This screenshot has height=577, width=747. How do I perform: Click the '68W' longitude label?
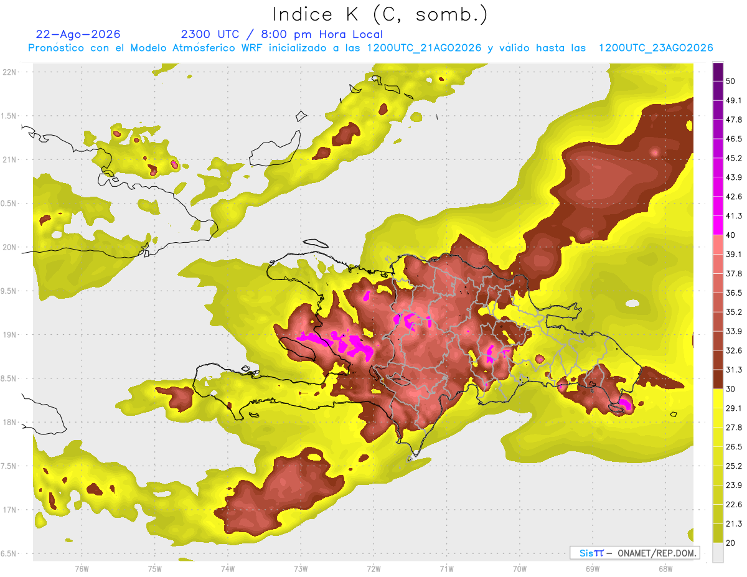665,568
